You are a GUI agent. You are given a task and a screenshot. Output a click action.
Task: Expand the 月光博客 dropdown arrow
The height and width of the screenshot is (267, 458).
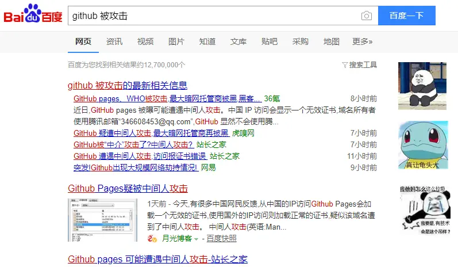[x=196, y=239]
